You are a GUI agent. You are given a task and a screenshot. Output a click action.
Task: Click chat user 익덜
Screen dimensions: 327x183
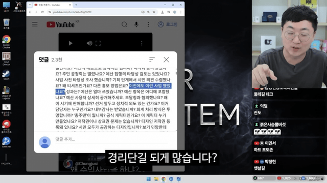(264, 106)
